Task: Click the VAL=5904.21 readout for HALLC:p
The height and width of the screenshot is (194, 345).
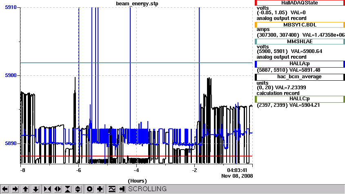Action: [x=305, y=105]
